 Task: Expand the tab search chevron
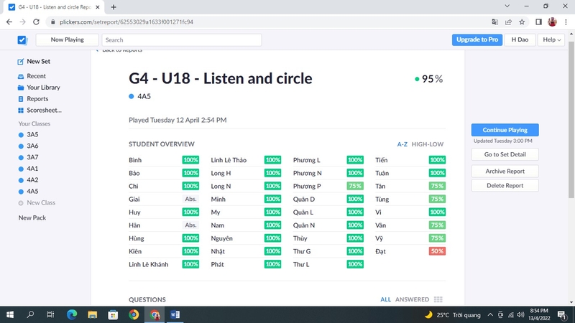coord(507,6)
